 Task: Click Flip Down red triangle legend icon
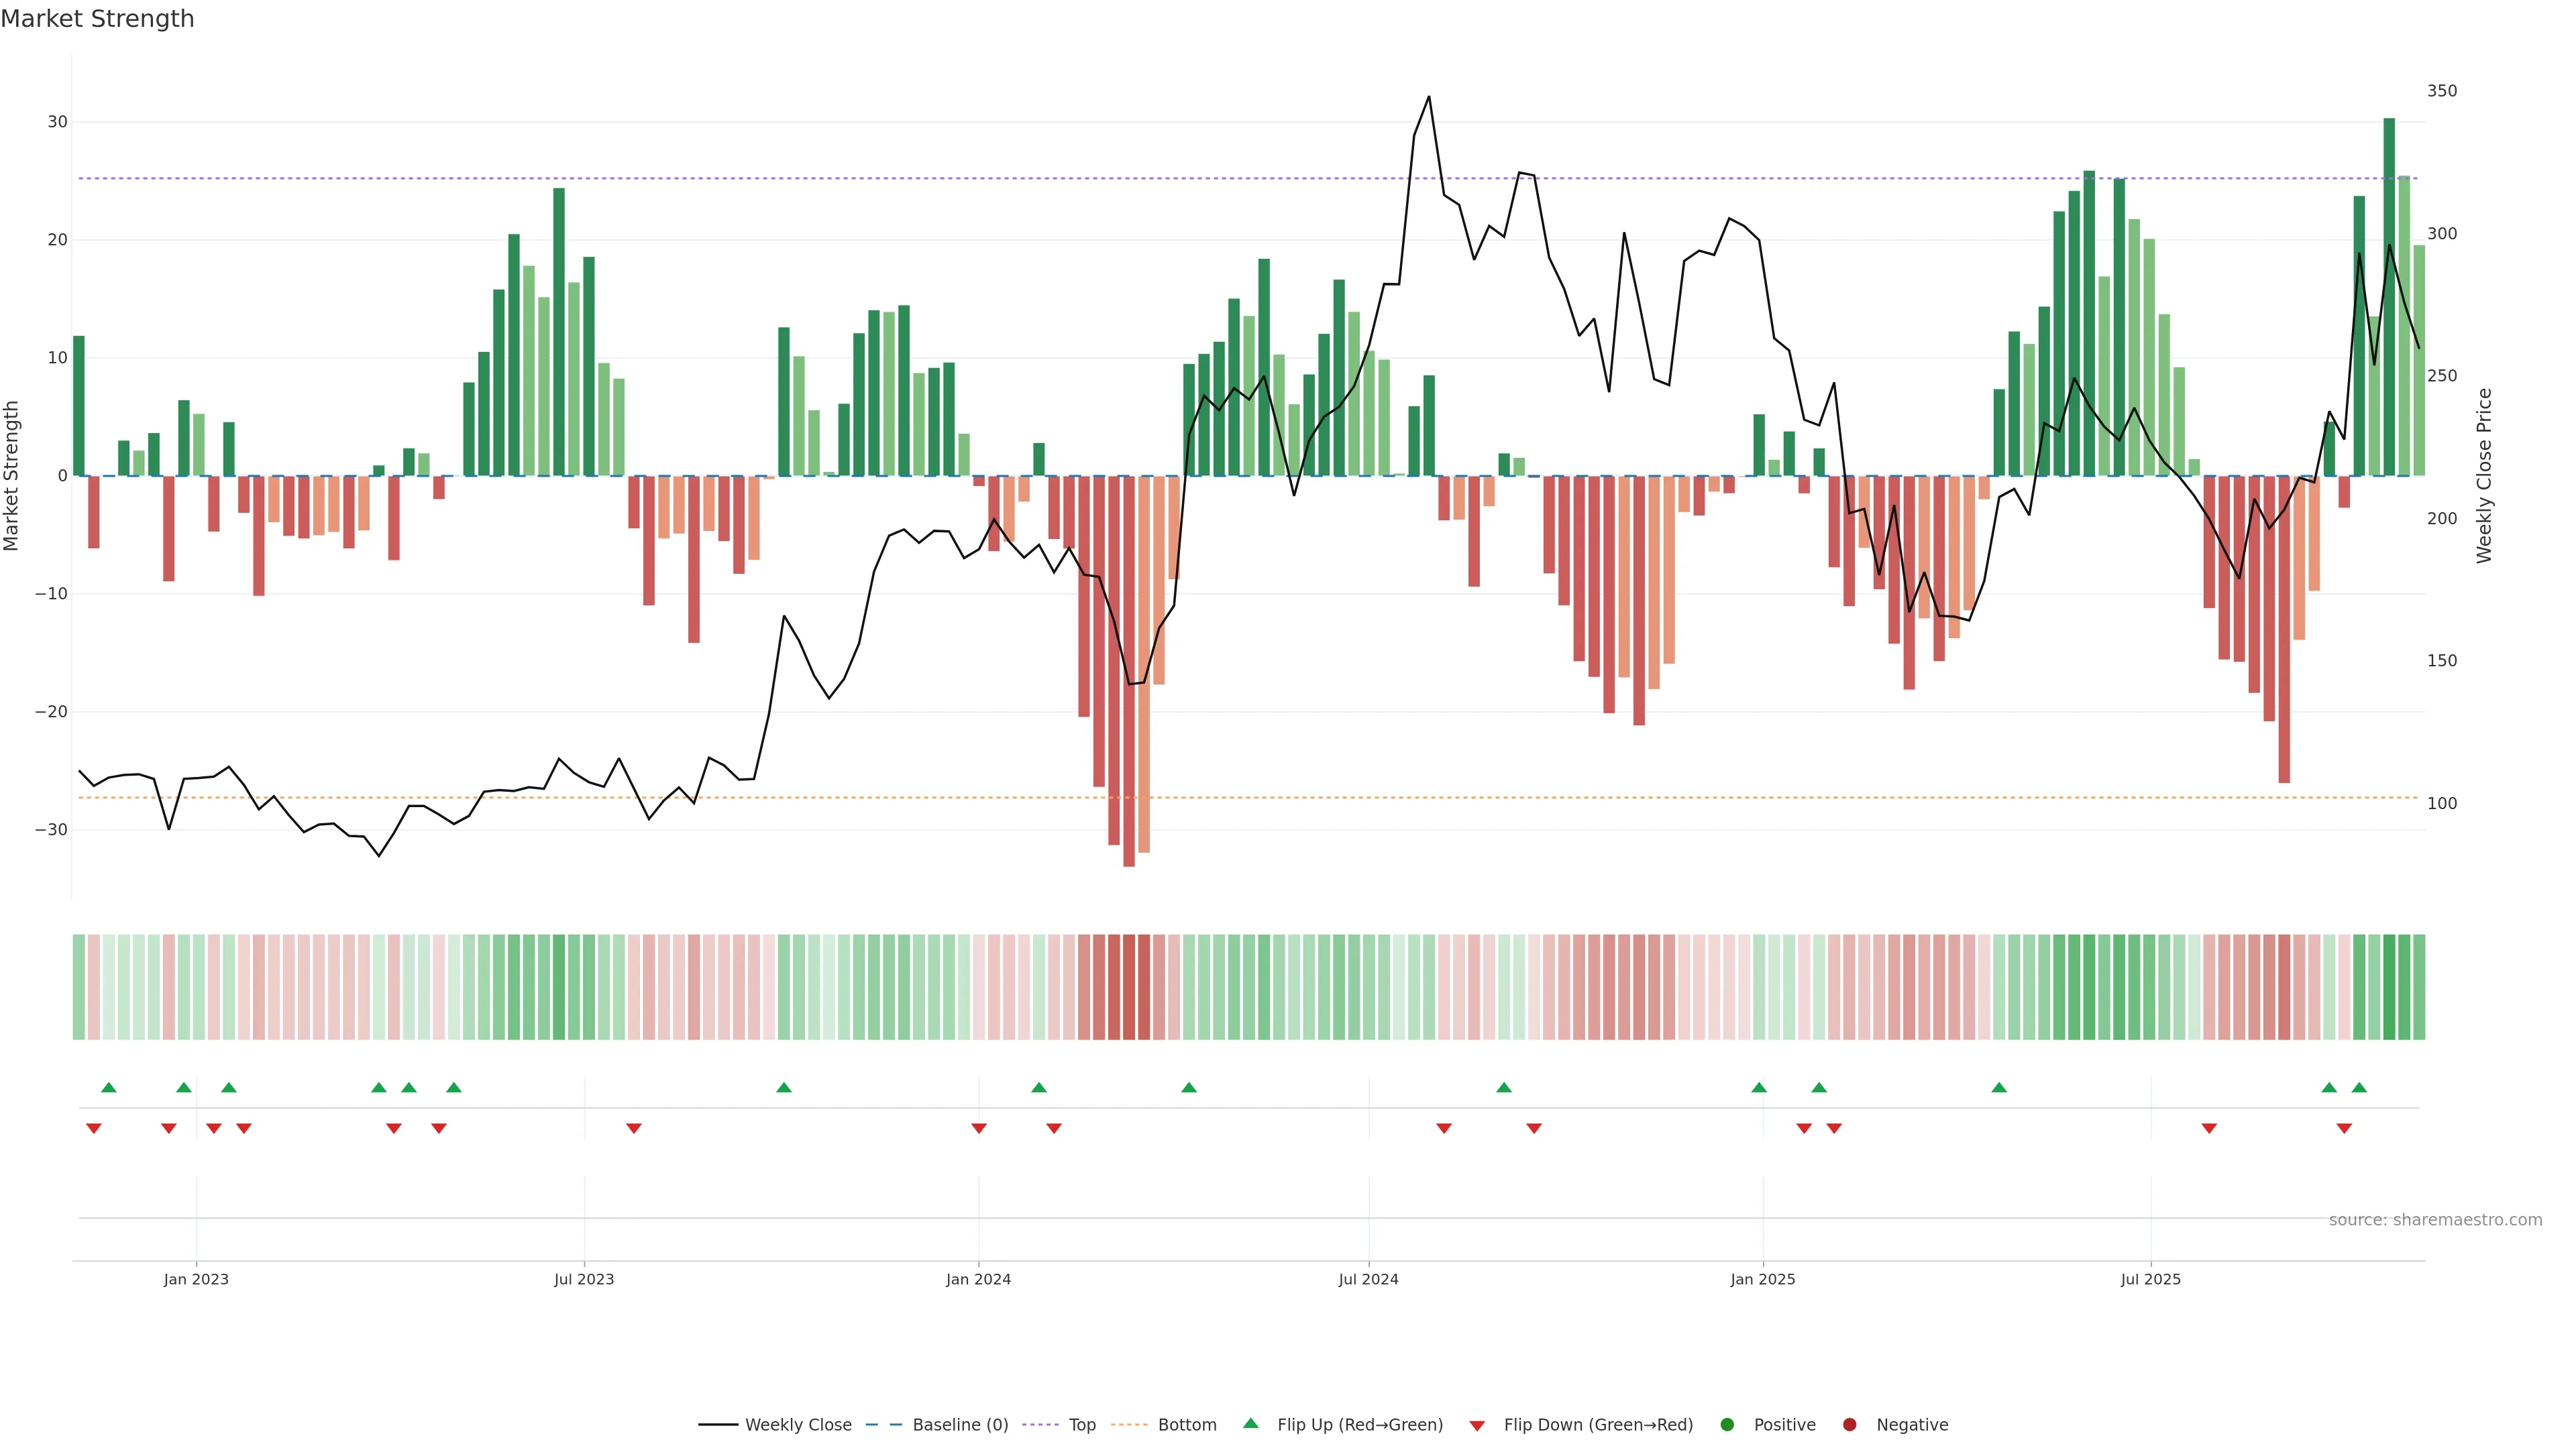(x=1477, y=1426)
